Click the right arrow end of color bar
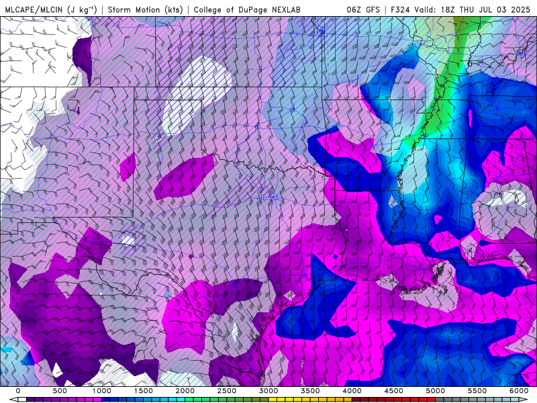The height and width of the screenshot is (403, 537). click(x=524, y=400)
